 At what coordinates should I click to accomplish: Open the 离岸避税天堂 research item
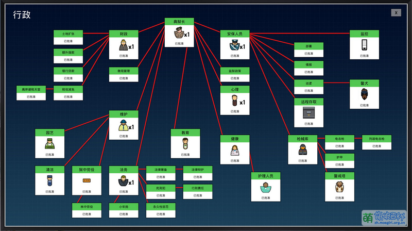tap(31, 92)
